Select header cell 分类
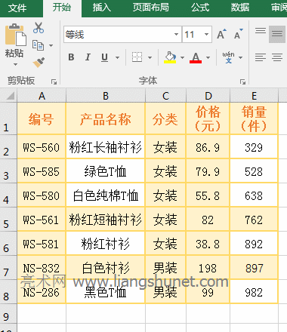 (165, 118)
